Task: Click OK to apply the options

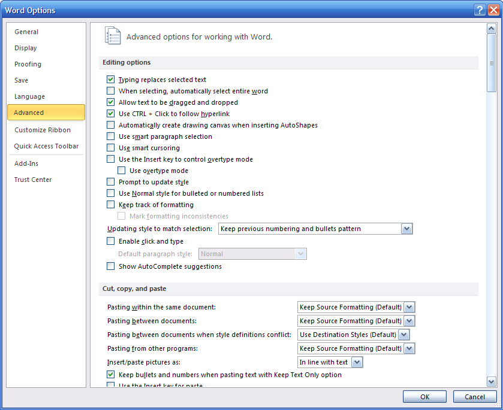Action: click(x=424, y=397)
